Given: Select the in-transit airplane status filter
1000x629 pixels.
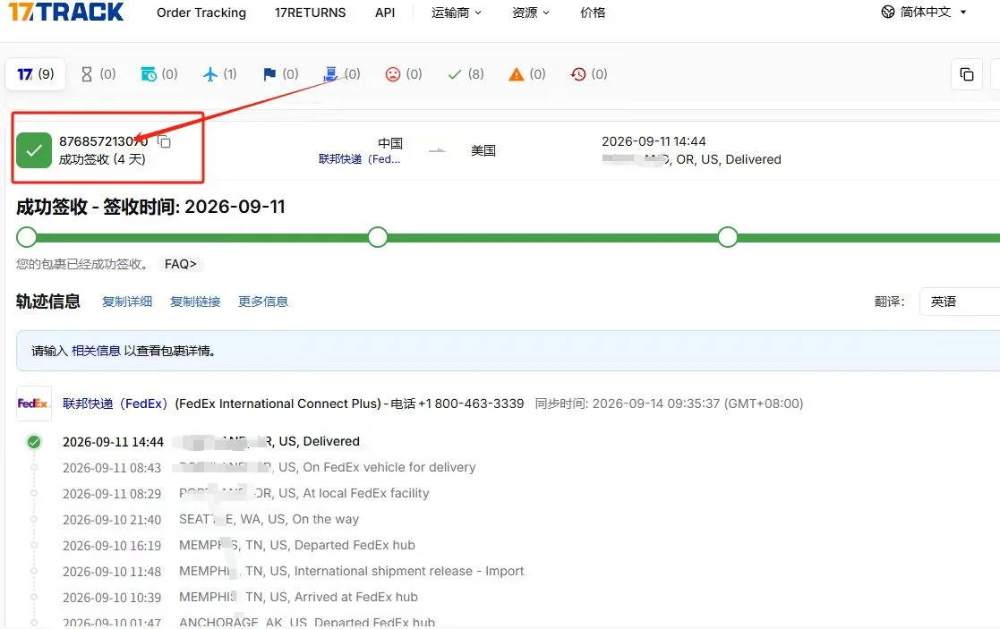Looking at the screenshot, I should tap(220, 74).
